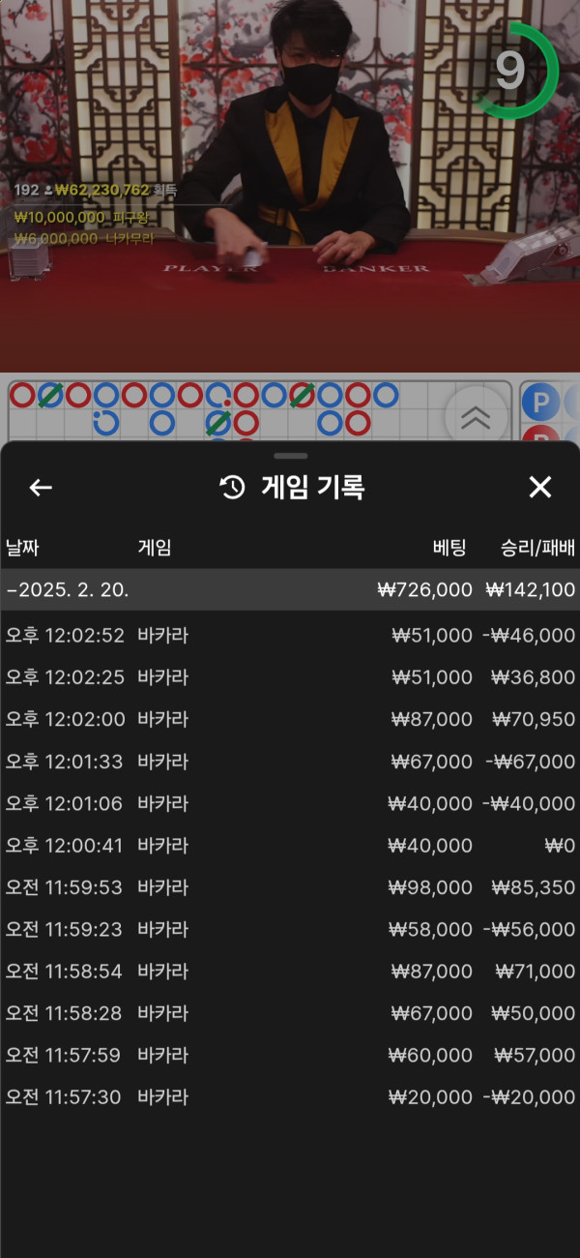Click the 베팅 column header
Screen dimensions: 580x1258
[449, 548]
